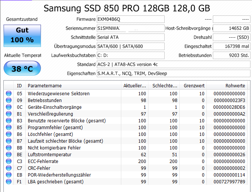Screen dimensions: 252x192
Task: Click the Gesamtzustand label
Action: point(22,19)
